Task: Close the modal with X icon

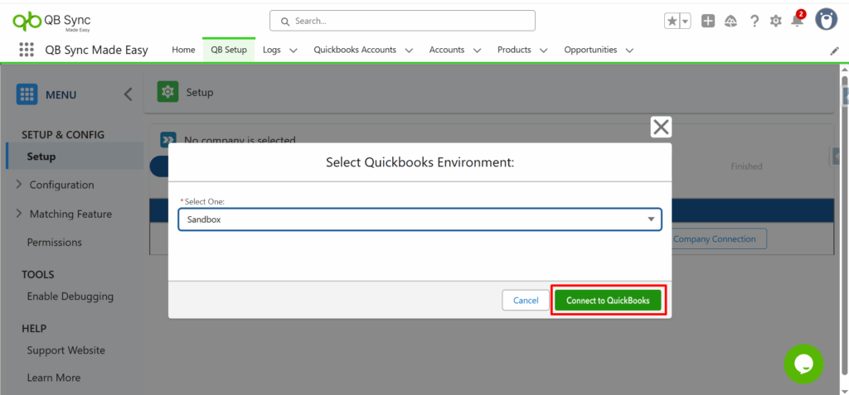Action: pos(661,127)
